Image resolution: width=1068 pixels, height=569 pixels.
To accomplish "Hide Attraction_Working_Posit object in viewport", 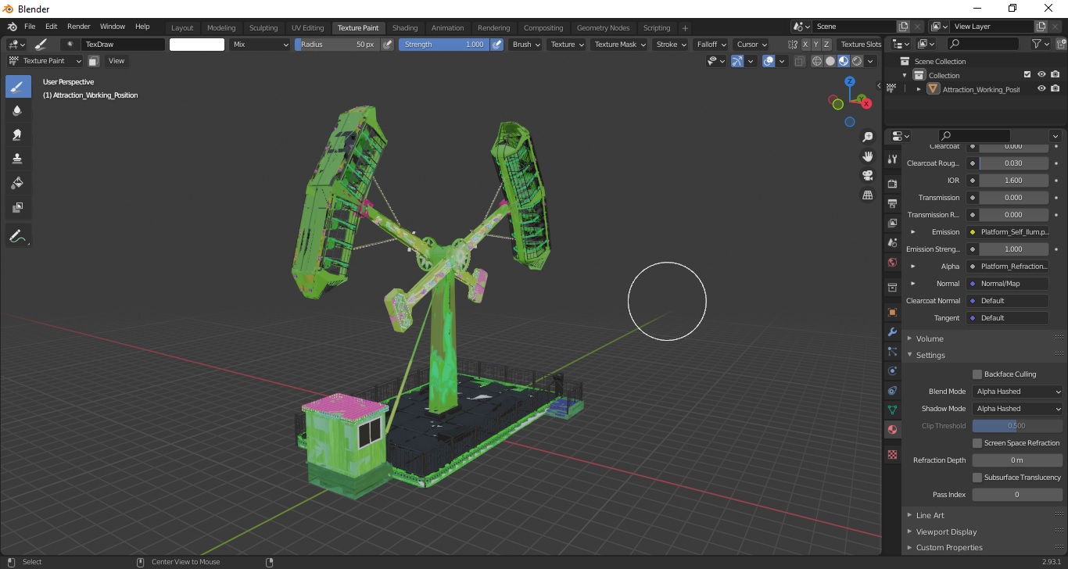I will tap(1041, 89).
